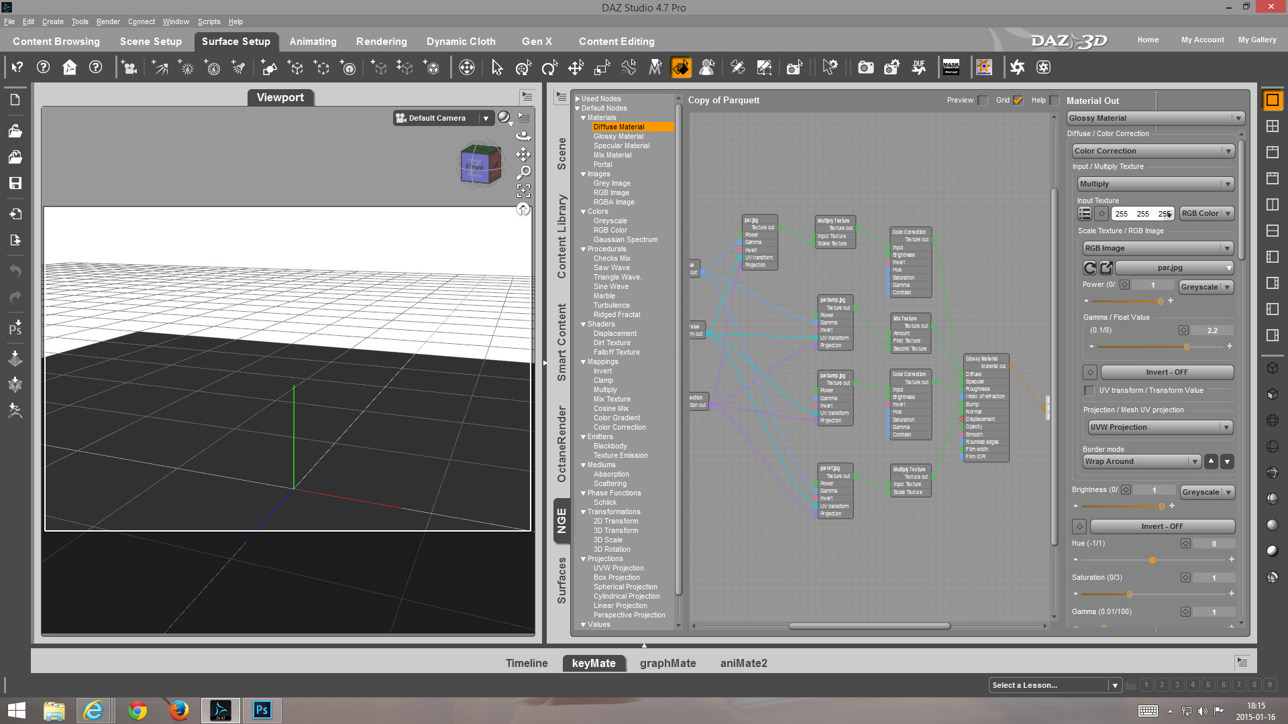The height and width of the screenshot is (724, 1288).
Task: Open the Render menu
Action: [107, 21]
